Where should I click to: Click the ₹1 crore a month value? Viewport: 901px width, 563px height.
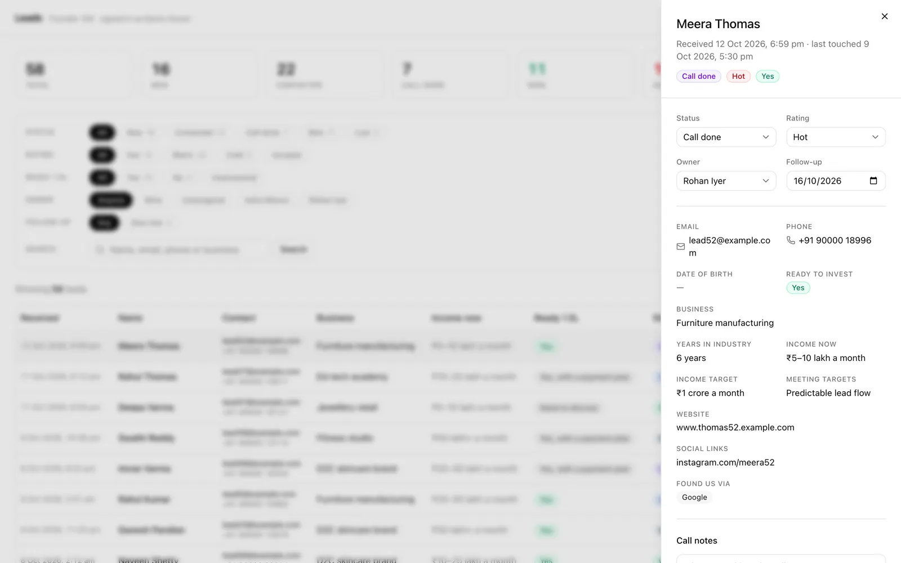tap(710, 393)
